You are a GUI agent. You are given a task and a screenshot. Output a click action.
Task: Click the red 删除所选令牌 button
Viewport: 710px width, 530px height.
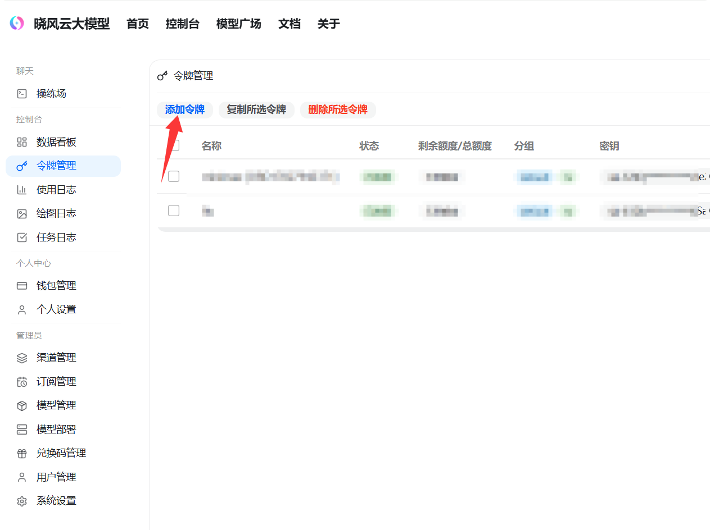(338, 109)
